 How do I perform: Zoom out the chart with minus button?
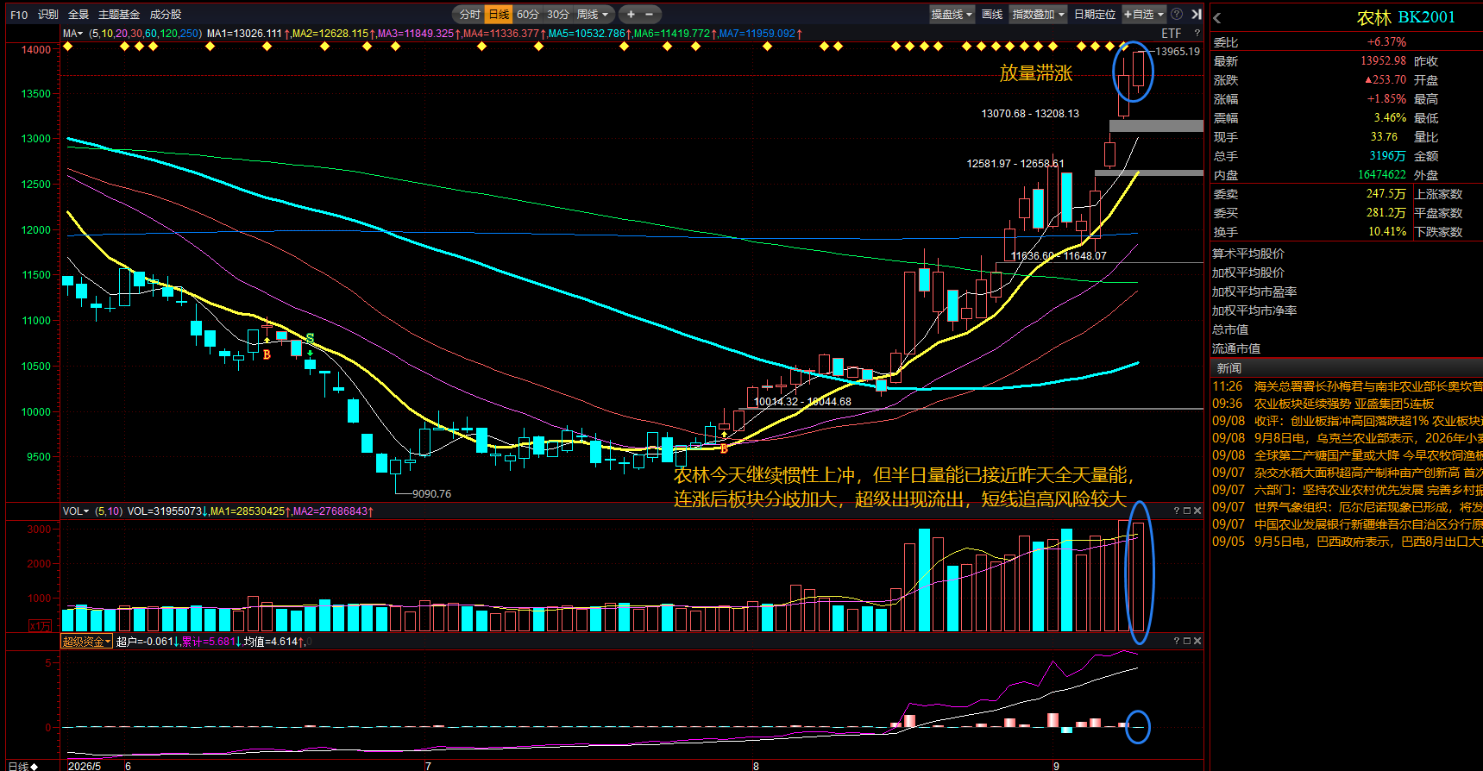coord(649,14)
